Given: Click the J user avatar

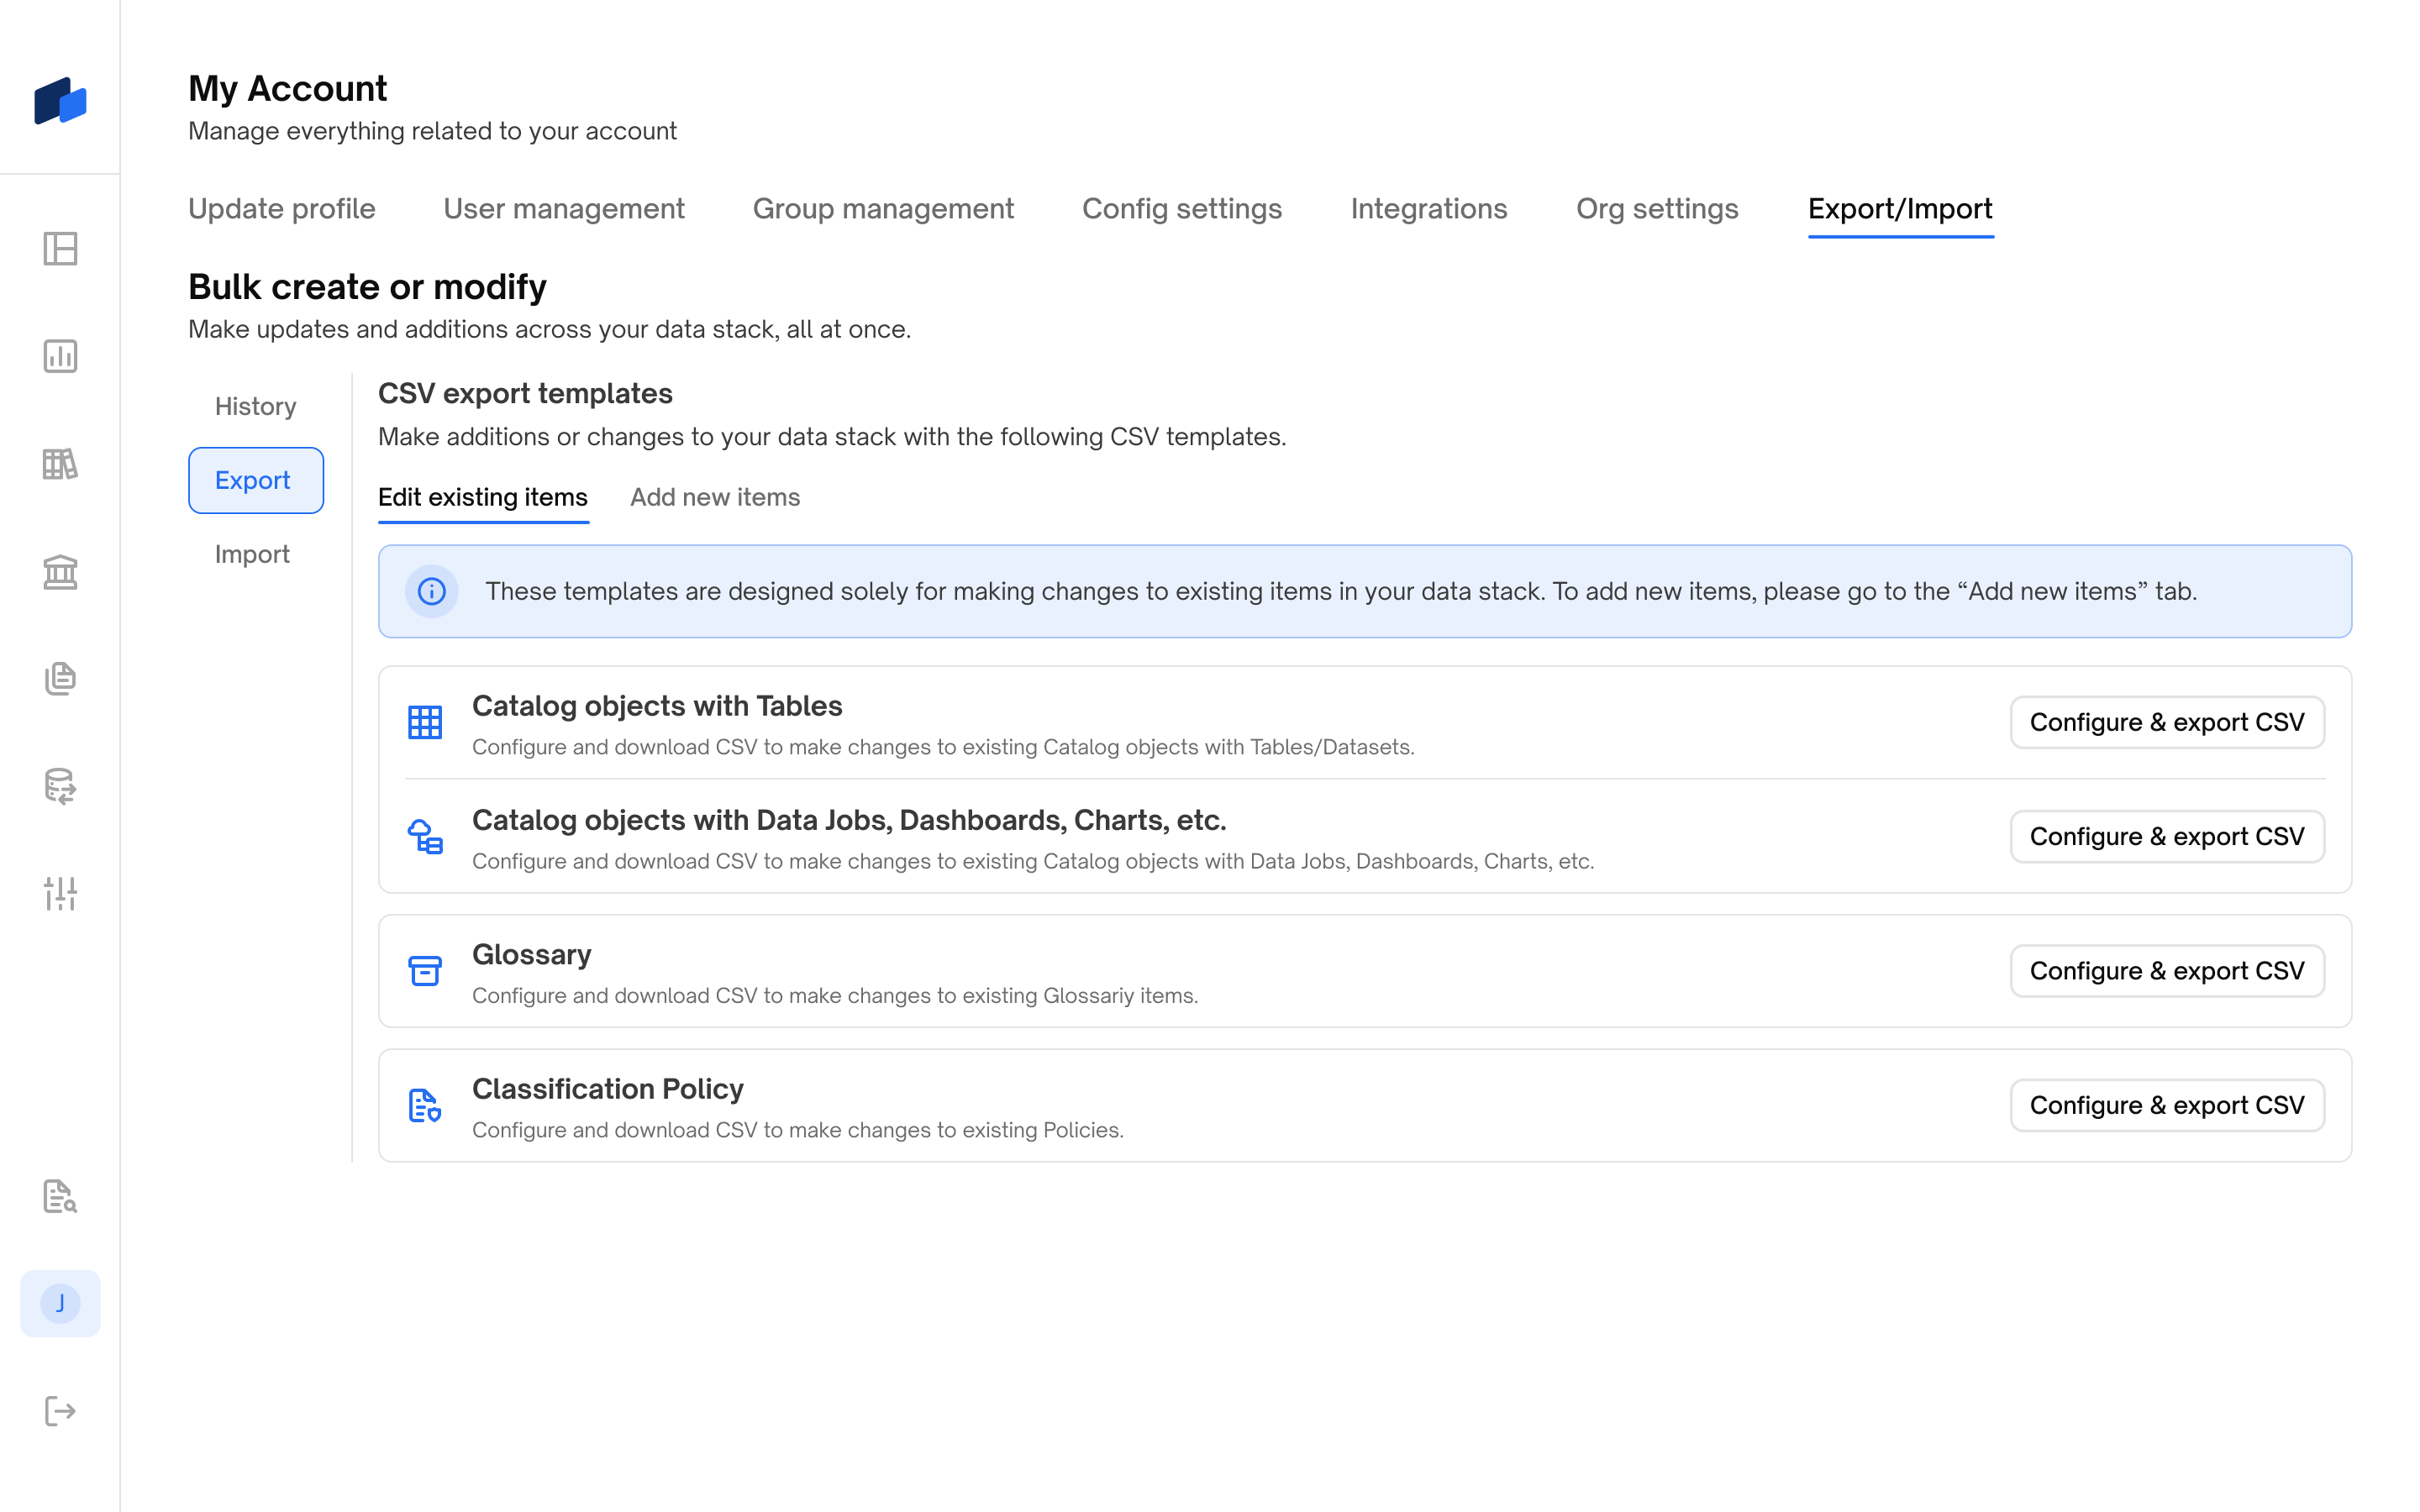Looking at the screenshot, I should coord(60,1303).
